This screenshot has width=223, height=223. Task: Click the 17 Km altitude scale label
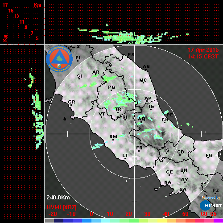click(x=5, y=5)
